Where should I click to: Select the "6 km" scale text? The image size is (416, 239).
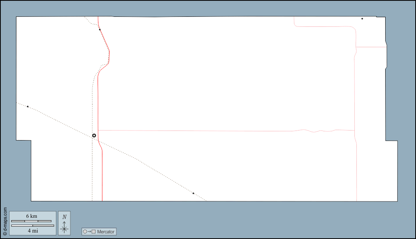point(32,216)
